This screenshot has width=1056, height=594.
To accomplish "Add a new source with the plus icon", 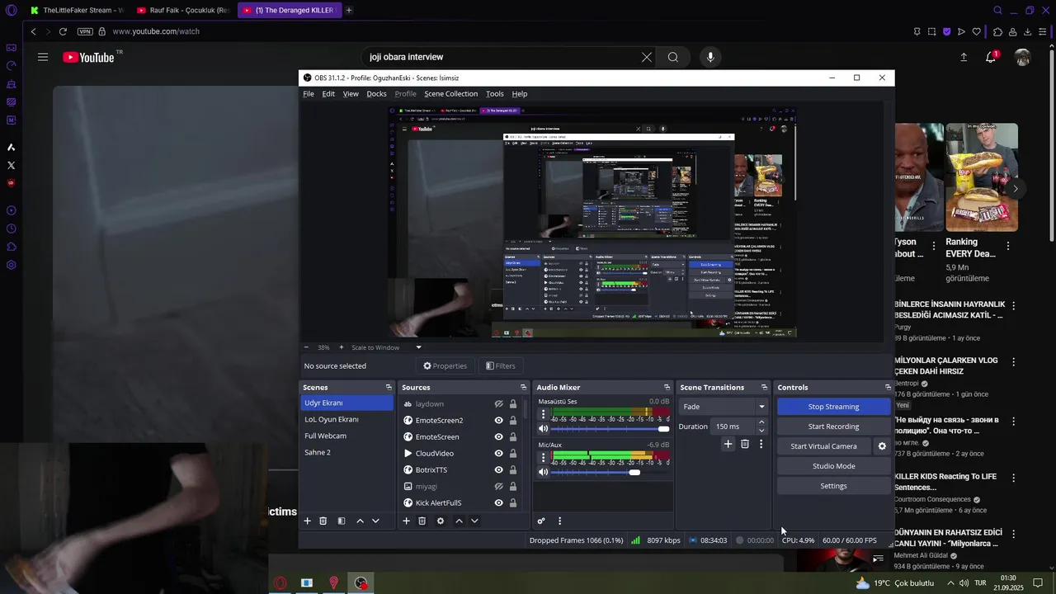I will click(406, 521).
